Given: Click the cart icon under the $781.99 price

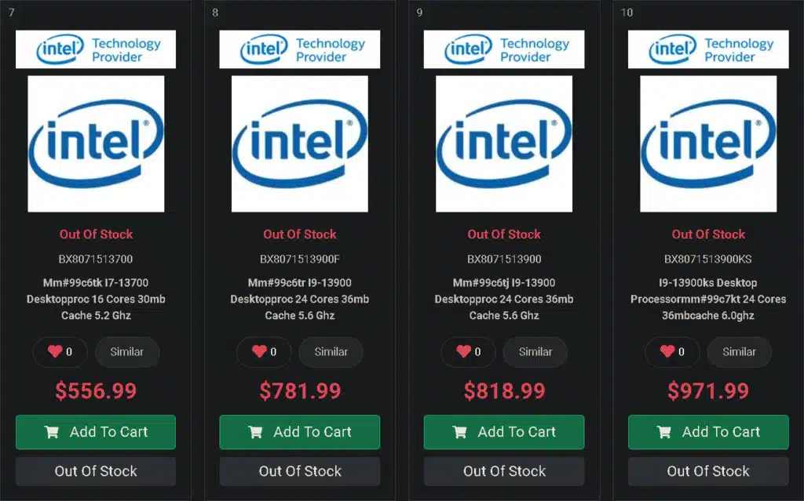Looking at the screenshot, I should 255,432.
